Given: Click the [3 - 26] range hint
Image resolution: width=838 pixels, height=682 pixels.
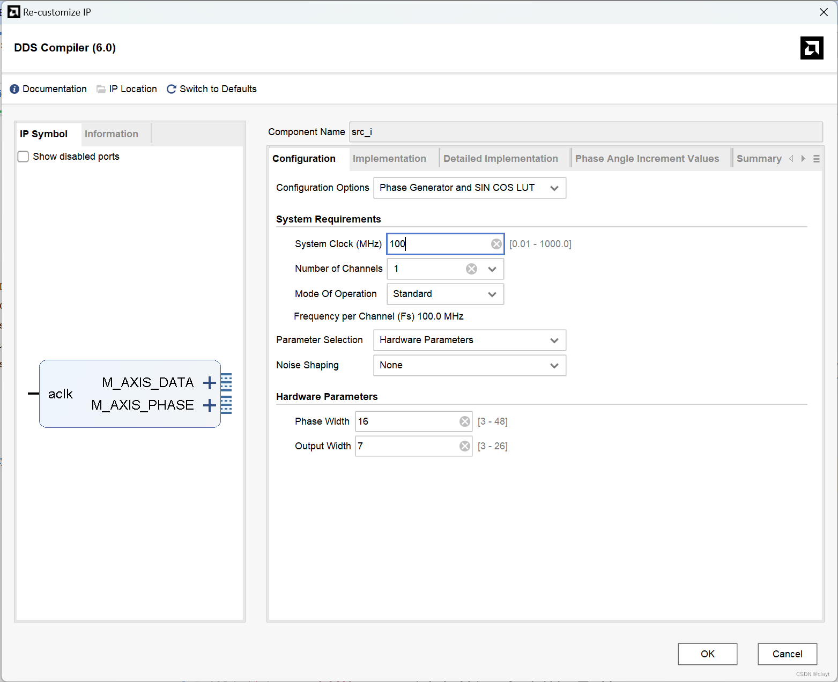Looking at the screenshot, I should 493,446.
